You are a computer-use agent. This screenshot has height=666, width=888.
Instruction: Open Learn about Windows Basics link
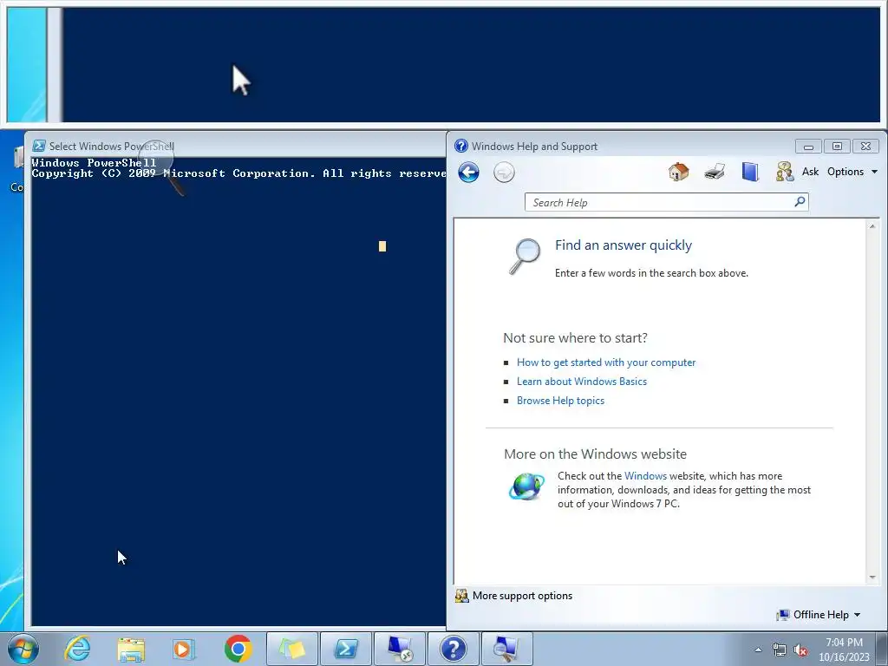point(582,382)
